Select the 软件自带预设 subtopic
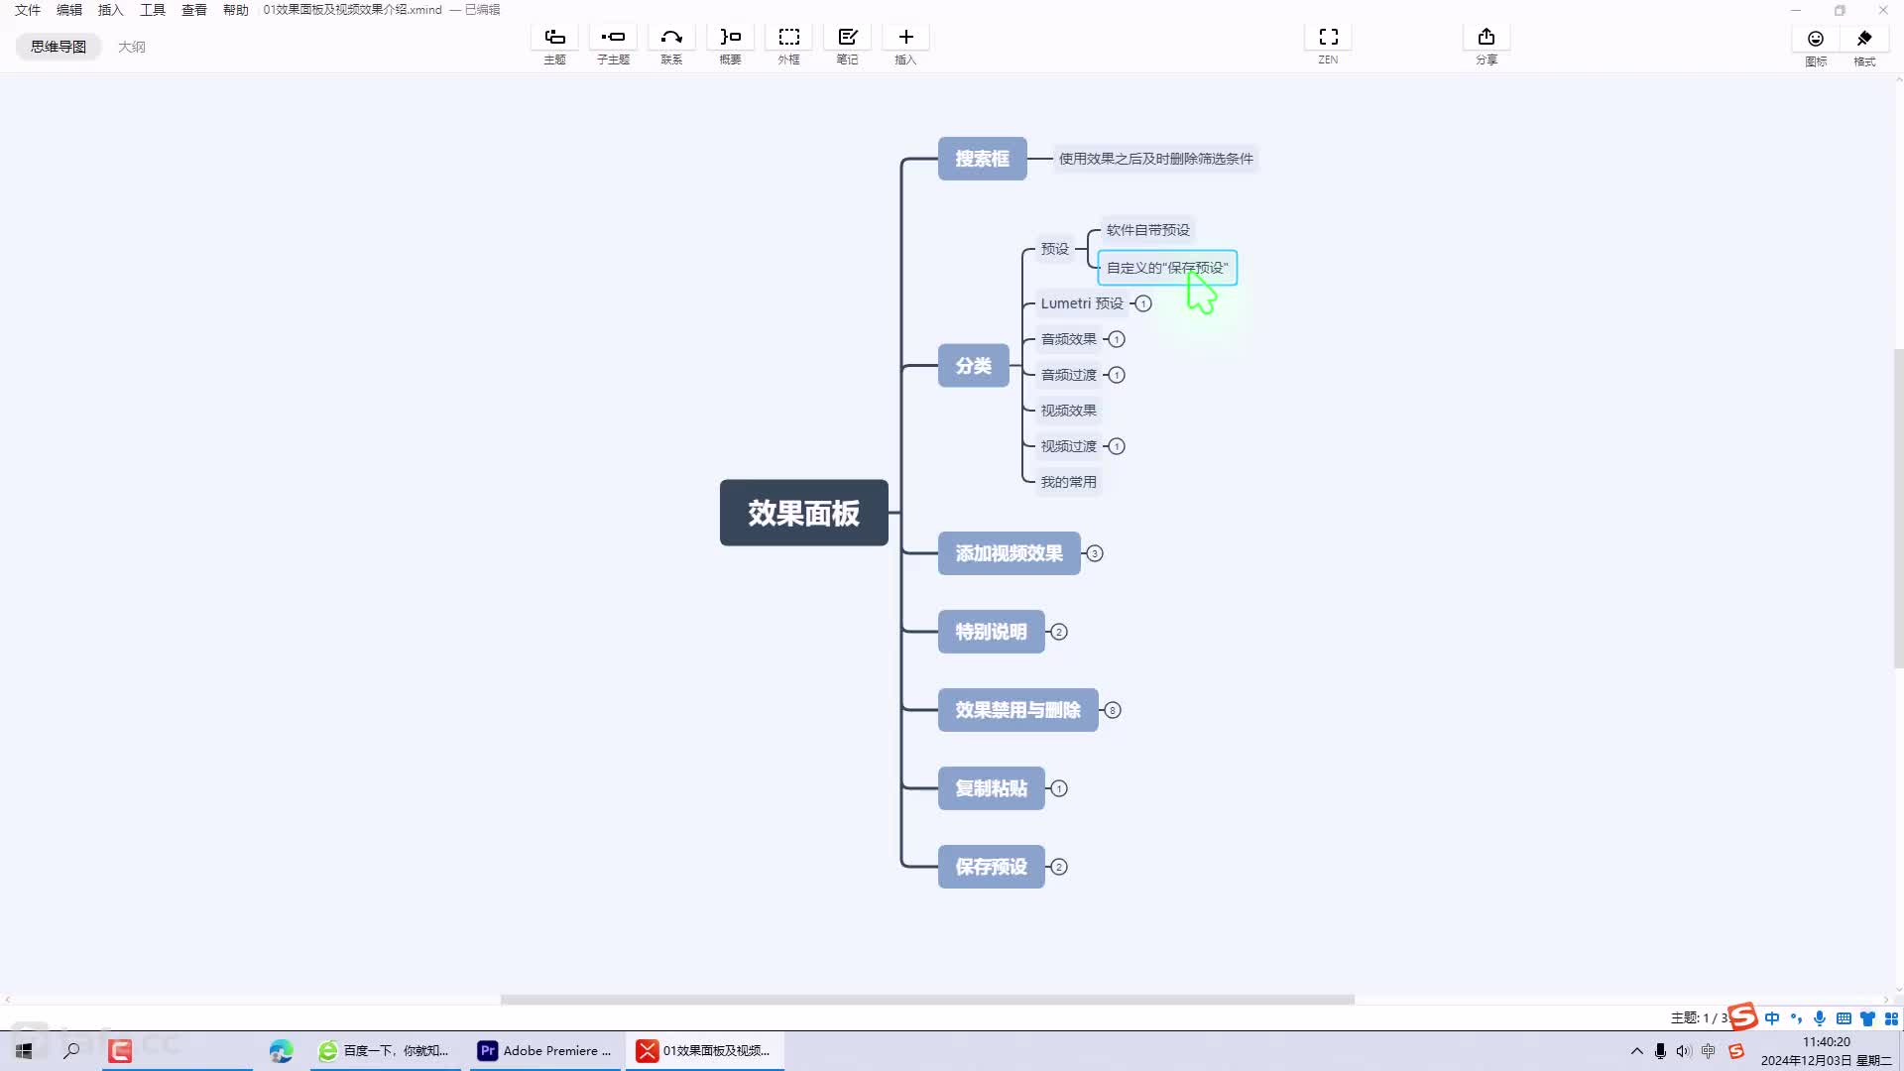1904x1071 pixels. pos(1147,230)
